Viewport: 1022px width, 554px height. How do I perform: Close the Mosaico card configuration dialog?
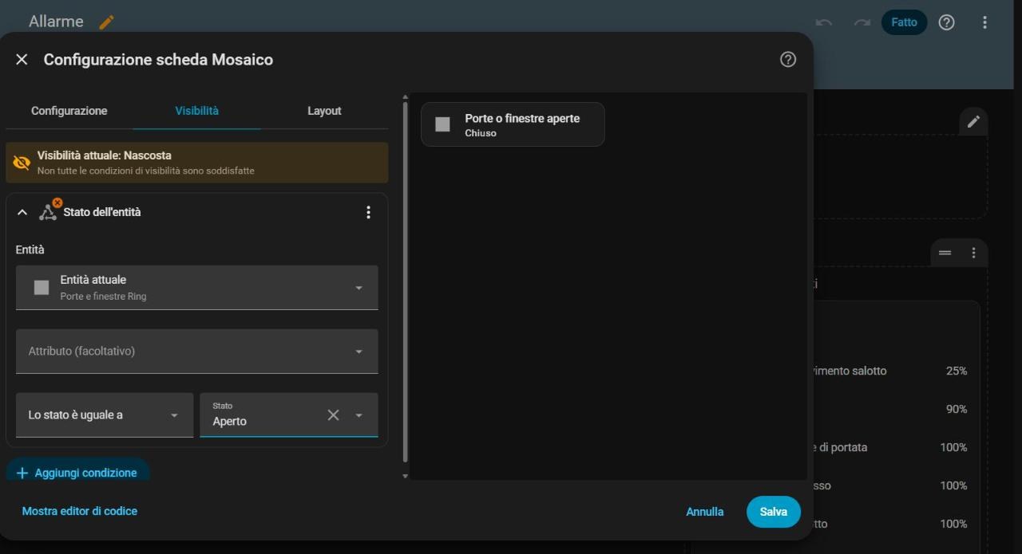pyautogui.click(x=22, y=60)
